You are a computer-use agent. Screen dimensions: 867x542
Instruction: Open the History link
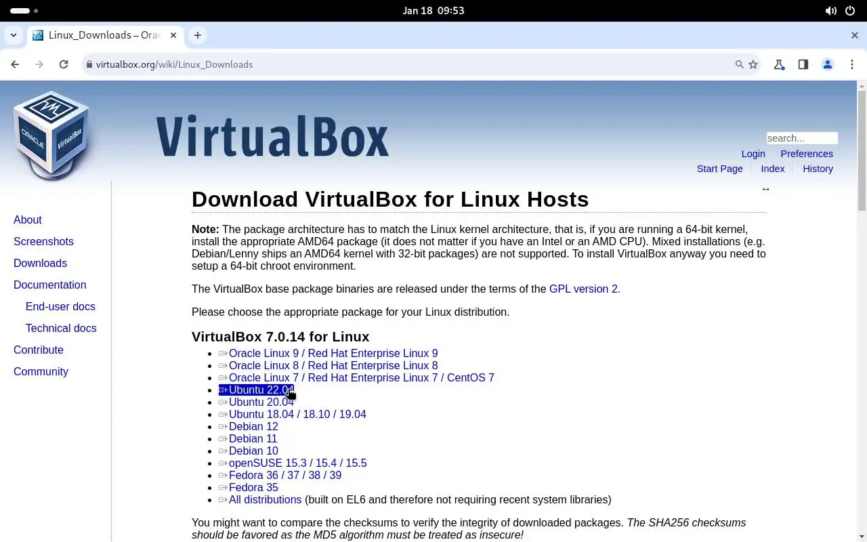818,169
